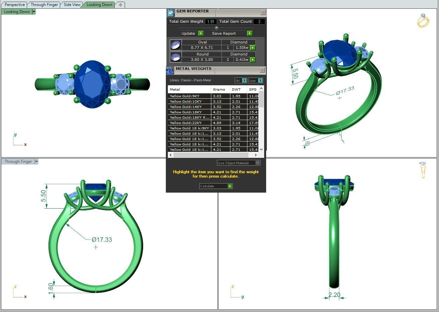Click the Oval shape cell
Image resolution: width=439 pixels, height=312 pixels.
pyautogui.click(x=202, y=42)
